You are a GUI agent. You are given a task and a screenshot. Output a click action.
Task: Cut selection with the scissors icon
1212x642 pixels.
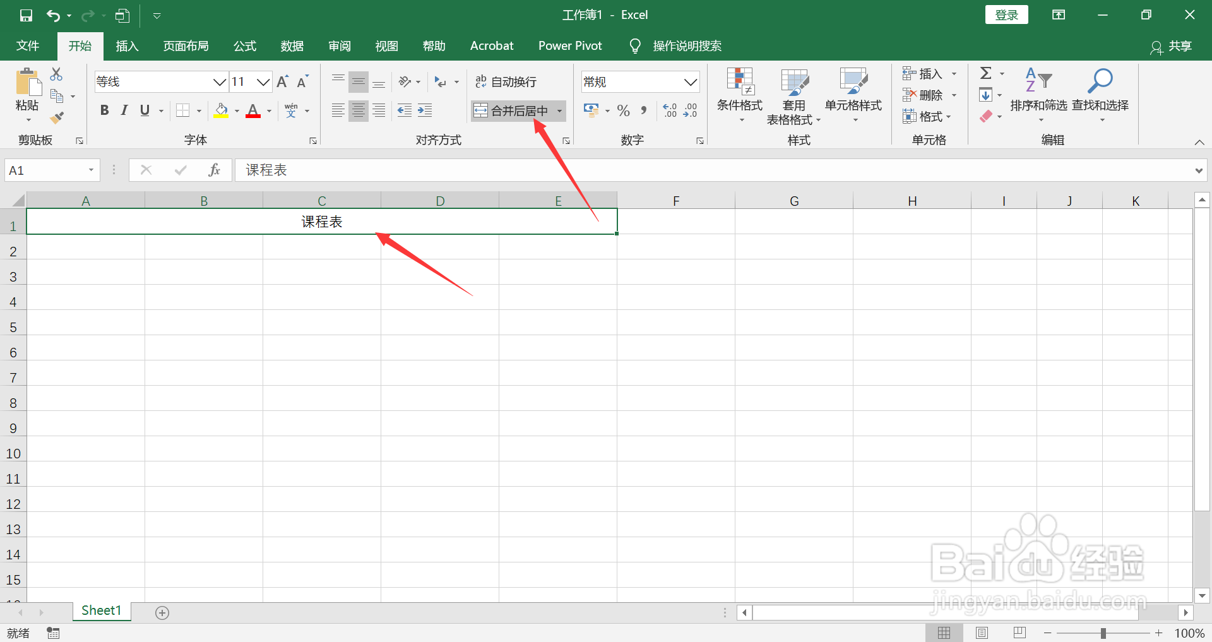pyautogui.click(x=56, y=74)
